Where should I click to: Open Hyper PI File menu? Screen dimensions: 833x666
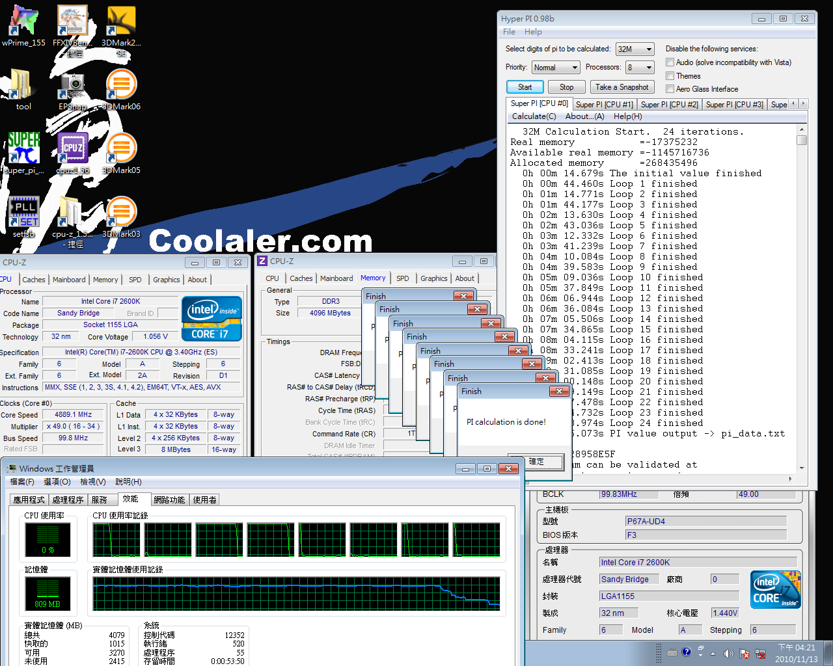(509, 32)
